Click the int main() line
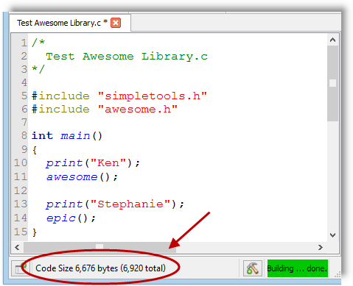Screen dimensions: 353x286 pyautogui.click(x=67, y=135)
